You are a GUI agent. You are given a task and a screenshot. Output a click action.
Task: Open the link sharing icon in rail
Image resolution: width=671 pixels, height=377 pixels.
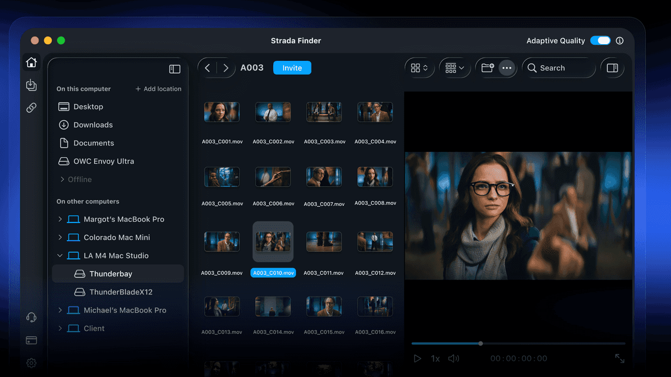(31, 108)
